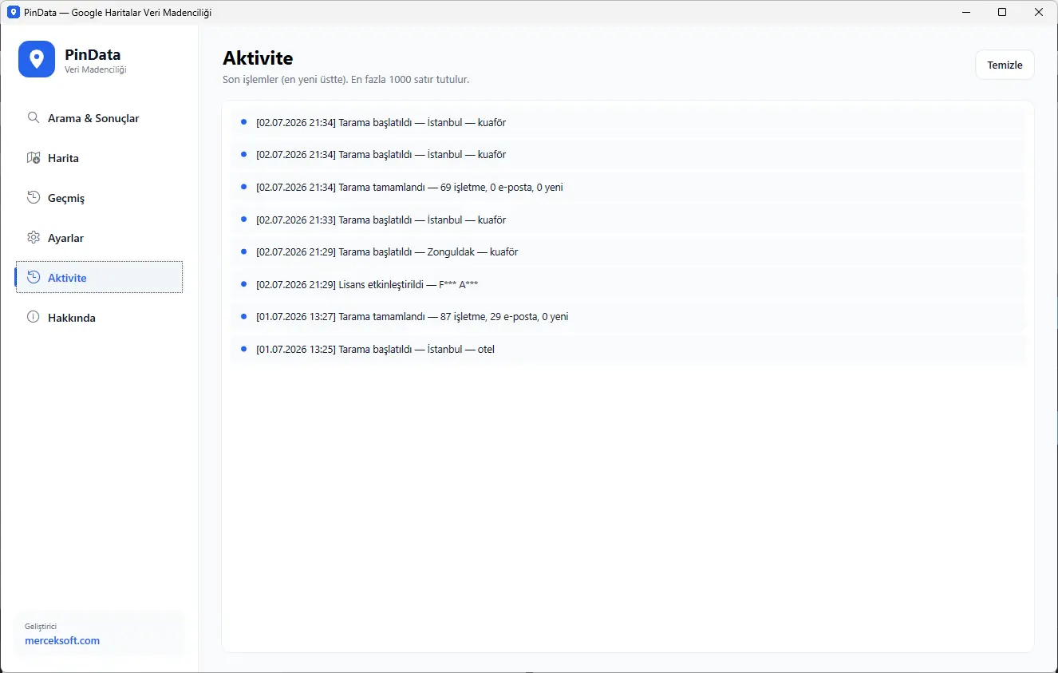Click the İstanbul otel scan start entry

pos(628,349)
